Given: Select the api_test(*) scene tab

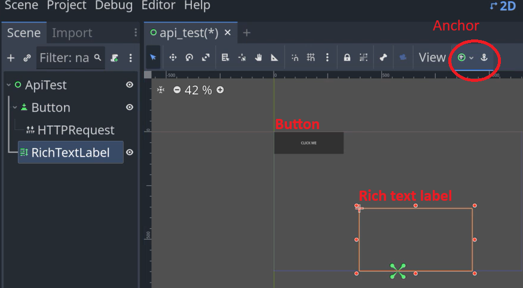Looking at the screenshot, I should [191, 33].
